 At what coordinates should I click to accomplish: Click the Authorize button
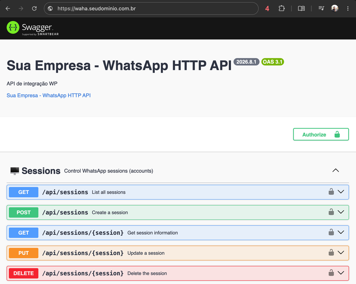pos(321,135)
